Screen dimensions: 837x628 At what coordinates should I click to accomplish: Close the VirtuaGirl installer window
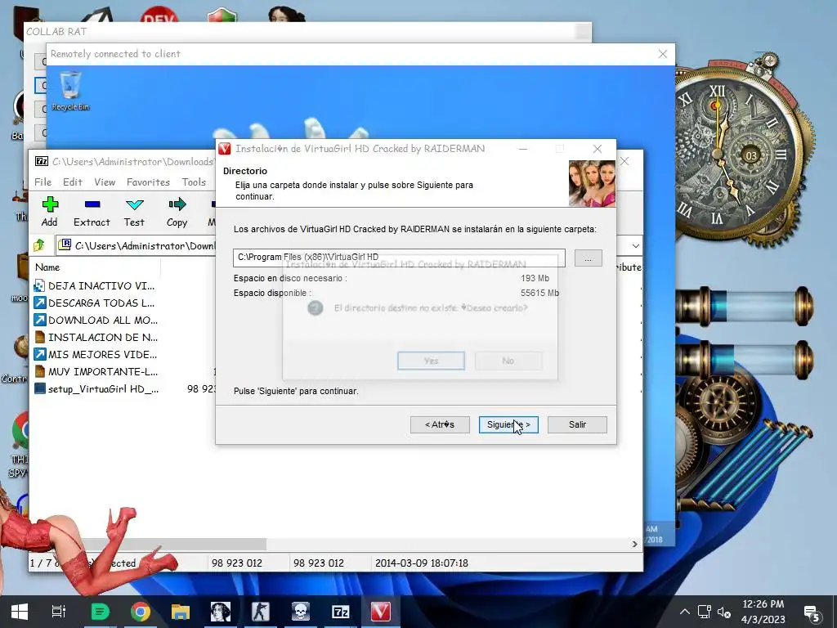pos(598,149)
